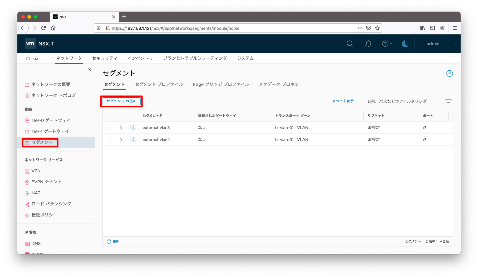The height and width of the screenshot is (277, 478).
Task: Open the actions menu for external-vlan4
Action: (x=110, y=139)
